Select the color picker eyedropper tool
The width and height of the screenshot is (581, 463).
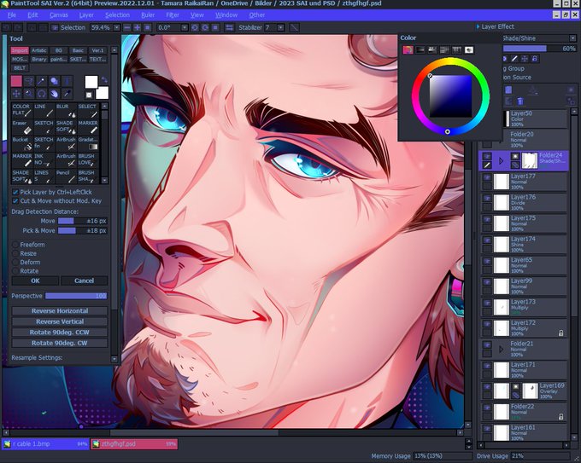tap(67, 94)
